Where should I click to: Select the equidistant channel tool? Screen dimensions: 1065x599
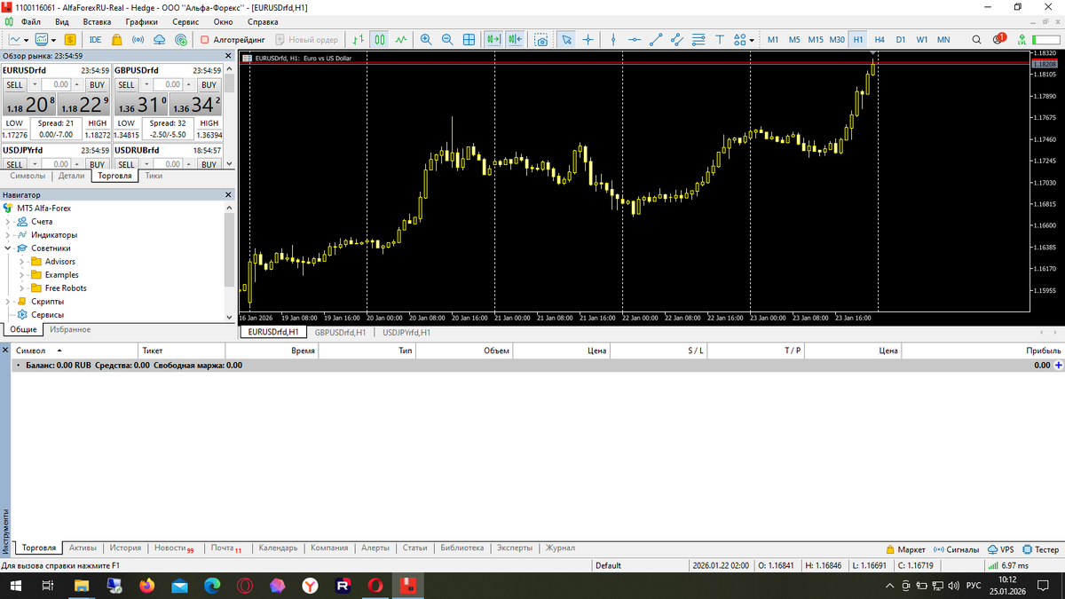pos(676,40)
